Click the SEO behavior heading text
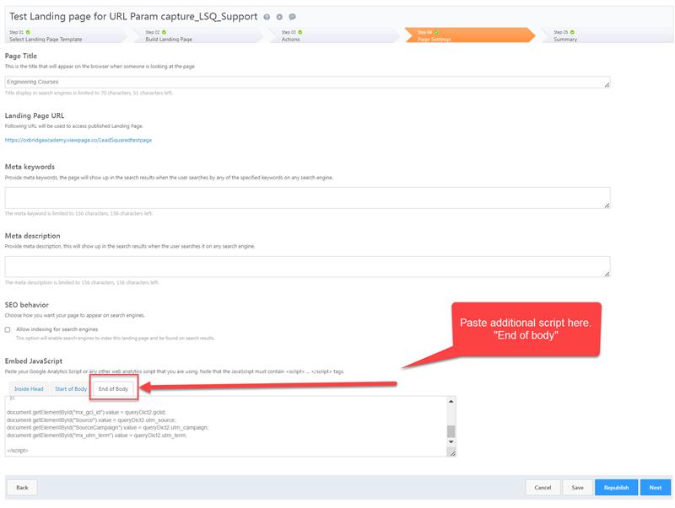This screenshot has width=675, height=508. tap(27, 305)
